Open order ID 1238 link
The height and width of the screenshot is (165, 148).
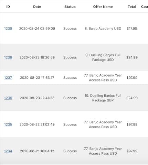(8, 57)
